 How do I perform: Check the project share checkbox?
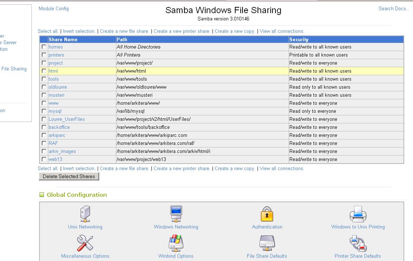point(44,63)
